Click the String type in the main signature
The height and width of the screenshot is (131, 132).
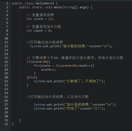coord(69,7)
